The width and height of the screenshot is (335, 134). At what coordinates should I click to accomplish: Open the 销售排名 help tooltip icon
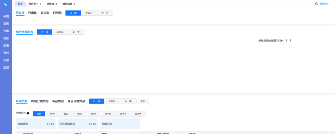click(x=28, y=113)
